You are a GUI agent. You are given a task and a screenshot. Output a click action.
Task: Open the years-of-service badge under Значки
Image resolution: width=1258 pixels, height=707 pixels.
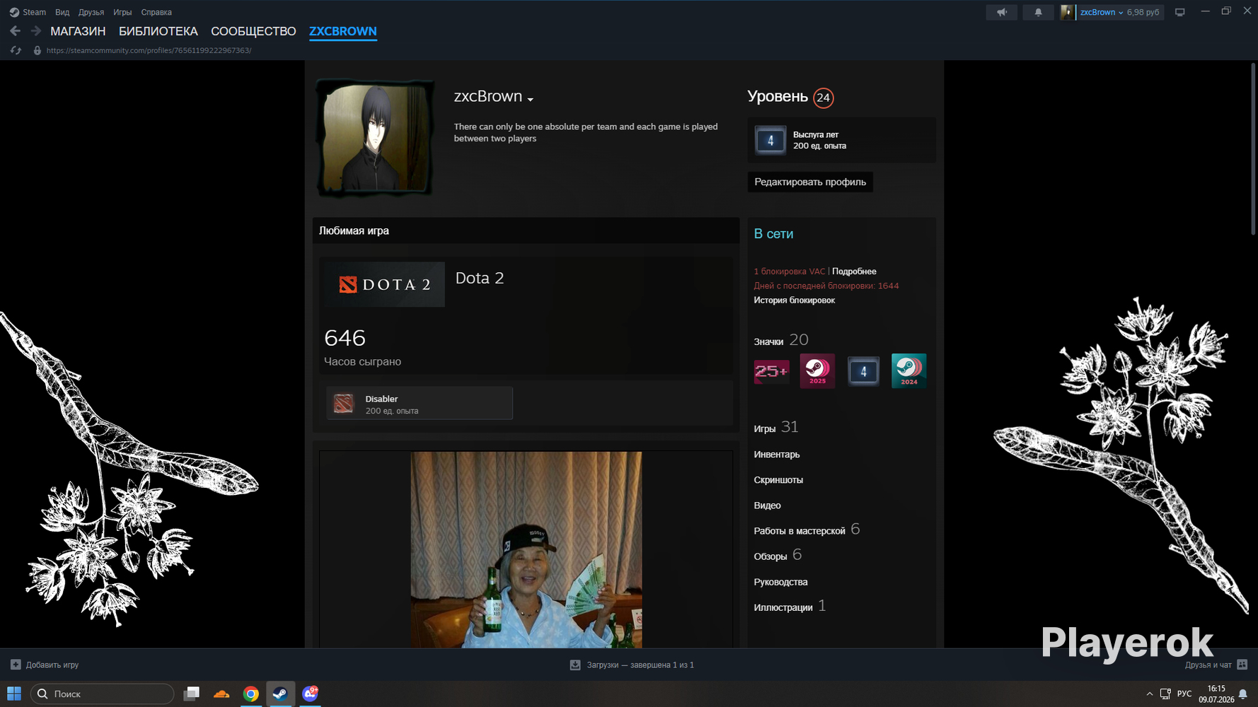(863, 371)
